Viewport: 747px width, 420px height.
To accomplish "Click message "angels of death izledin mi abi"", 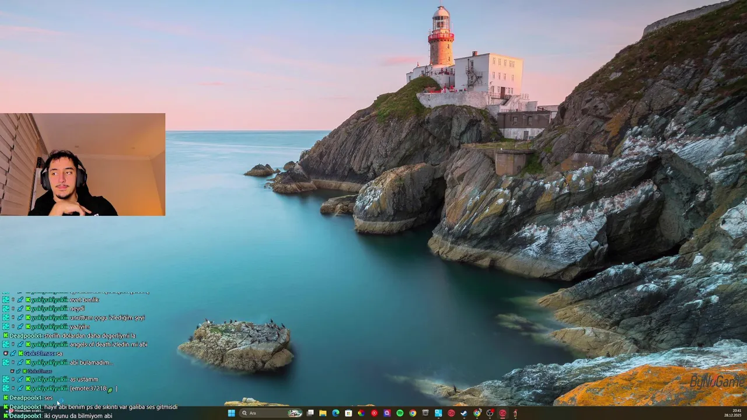I will (109, 345).
